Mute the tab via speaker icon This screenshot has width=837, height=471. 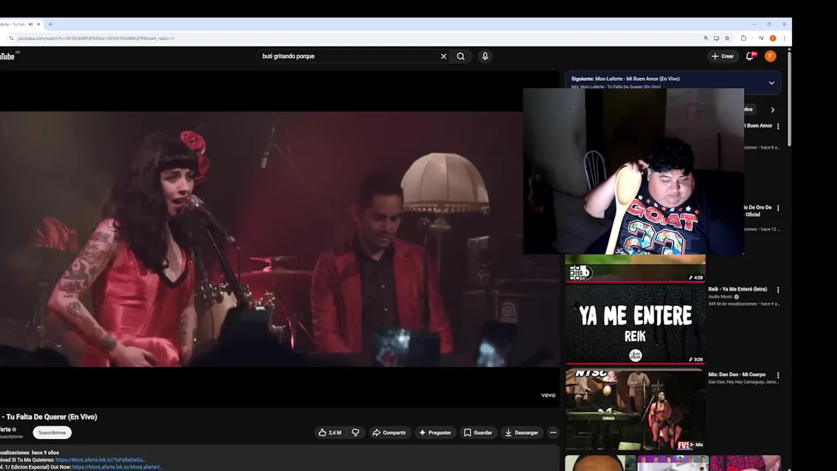click(31, 24)
